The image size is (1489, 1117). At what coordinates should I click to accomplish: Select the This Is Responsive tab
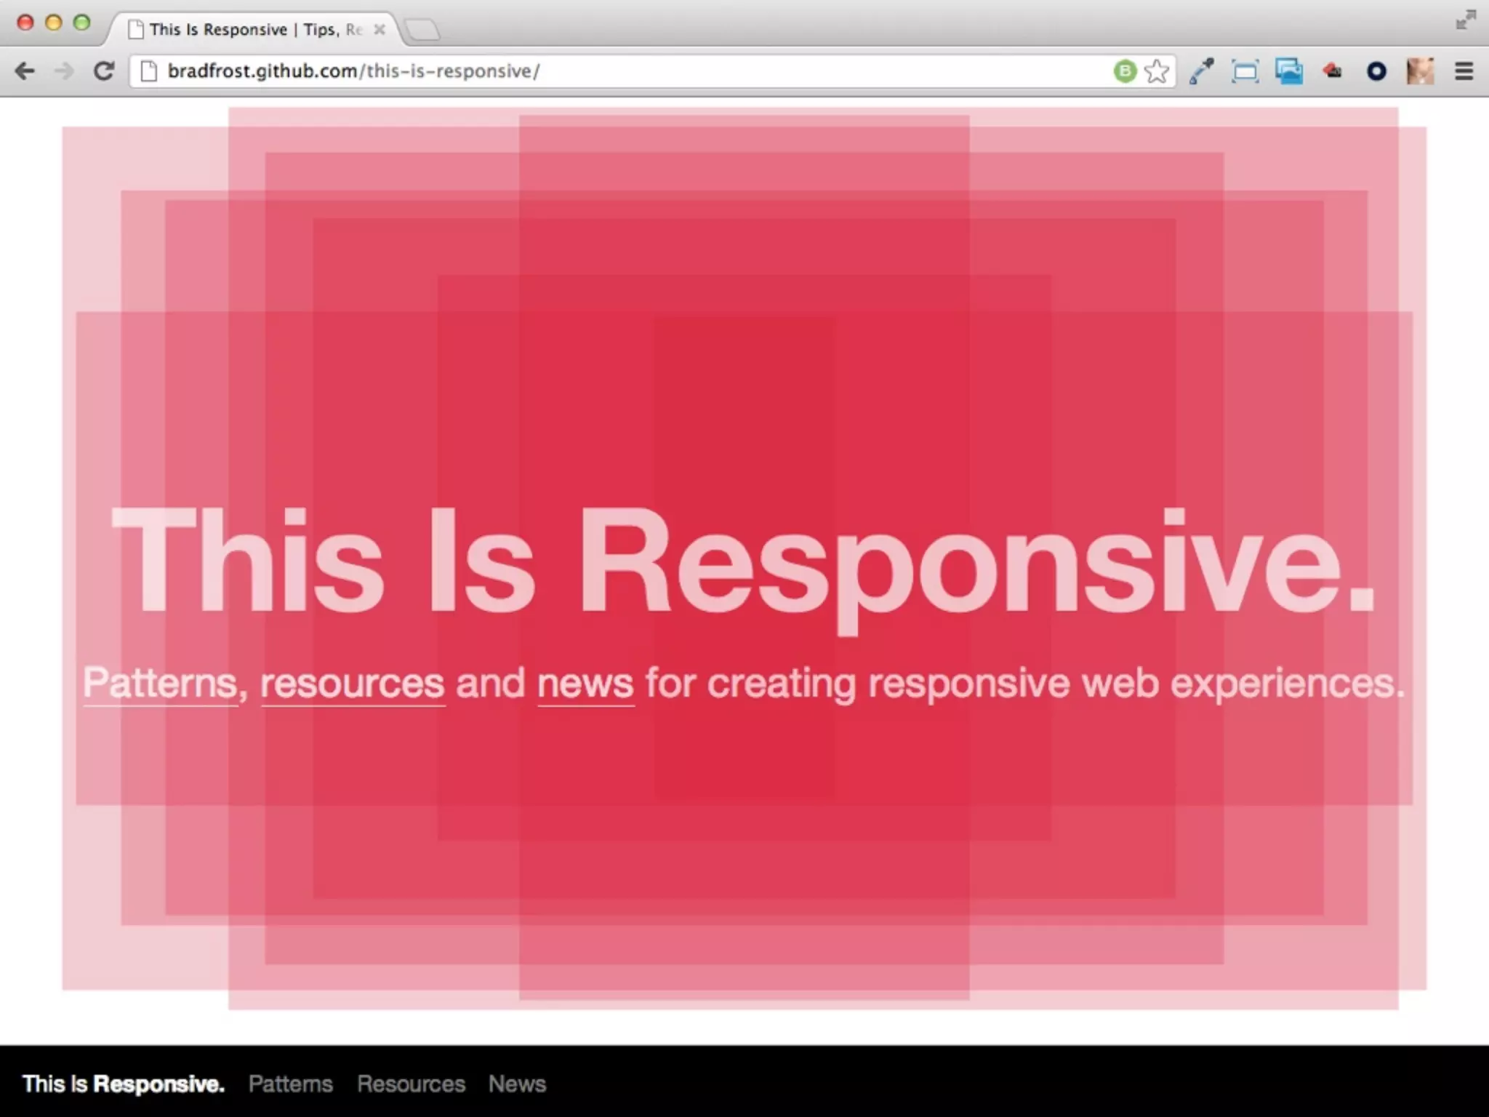(247, 30)
